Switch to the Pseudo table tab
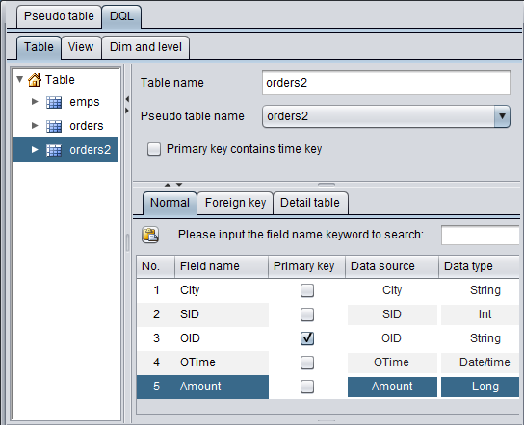The width and height of the screenshot is (524, 425). tap(59, 16)
